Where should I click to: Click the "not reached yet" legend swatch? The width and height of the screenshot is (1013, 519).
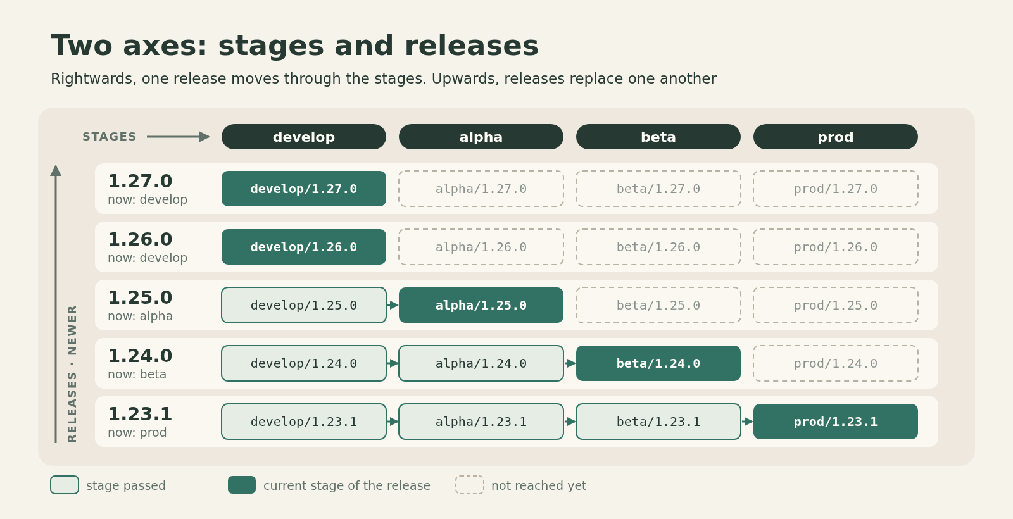coord(470,485)
